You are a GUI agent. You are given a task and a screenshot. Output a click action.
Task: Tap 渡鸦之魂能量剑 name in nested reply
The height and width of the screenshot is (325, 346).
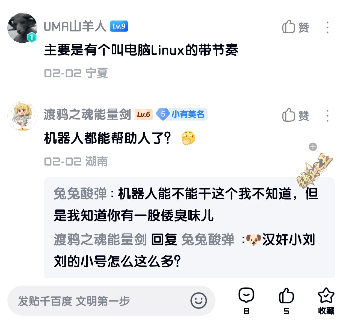[x=100, y=240]
